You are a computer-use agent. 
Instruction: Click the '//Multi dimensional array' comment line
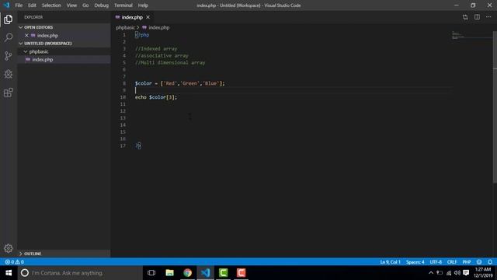(x=170, y=62)
